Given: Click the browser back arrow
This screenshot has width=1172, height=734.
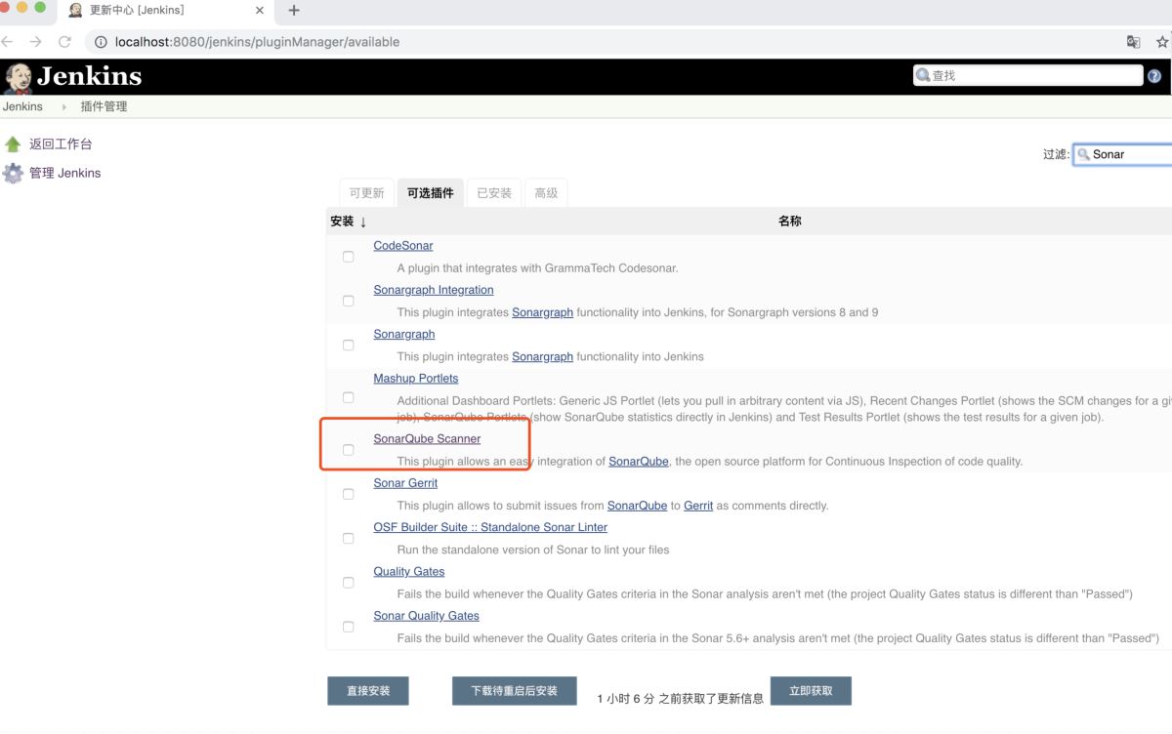Looking at the screenshot, I should [9, 42].
